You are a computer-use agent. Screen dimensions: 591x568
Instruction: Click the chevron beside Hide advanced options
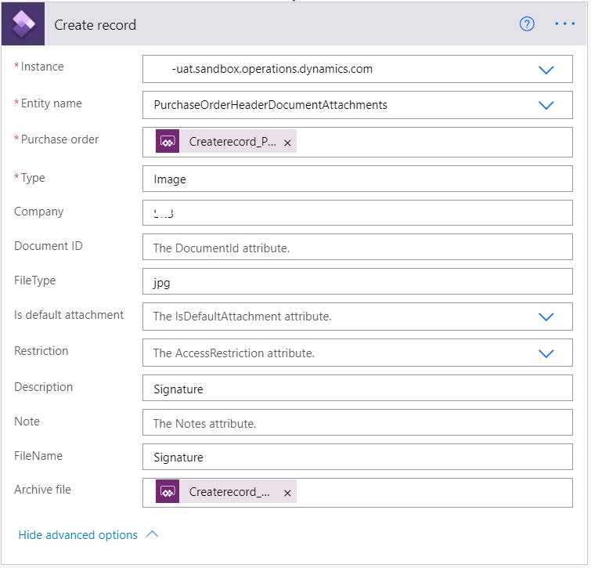pos(153,534)
